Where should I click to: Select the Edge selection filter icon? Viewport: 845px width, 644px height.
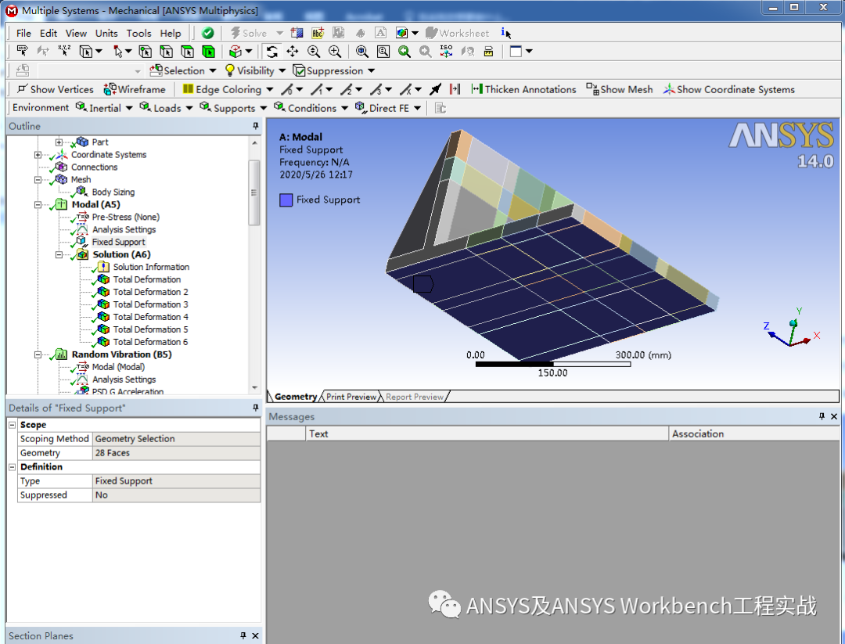coord(167,52)
